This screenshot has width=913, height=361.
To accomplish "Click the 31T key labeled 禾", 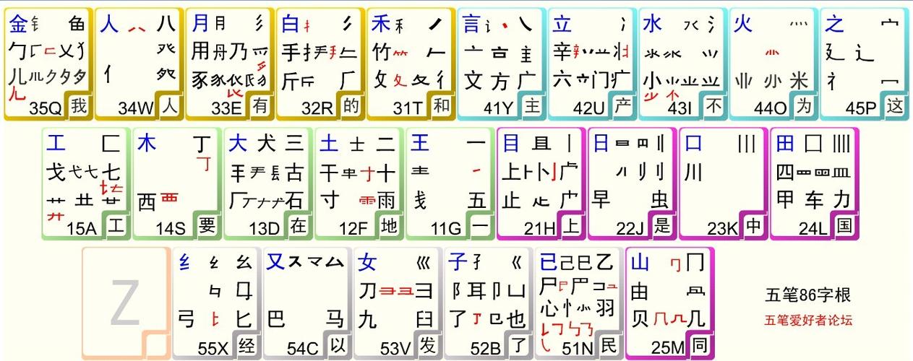I will point(411,64).
